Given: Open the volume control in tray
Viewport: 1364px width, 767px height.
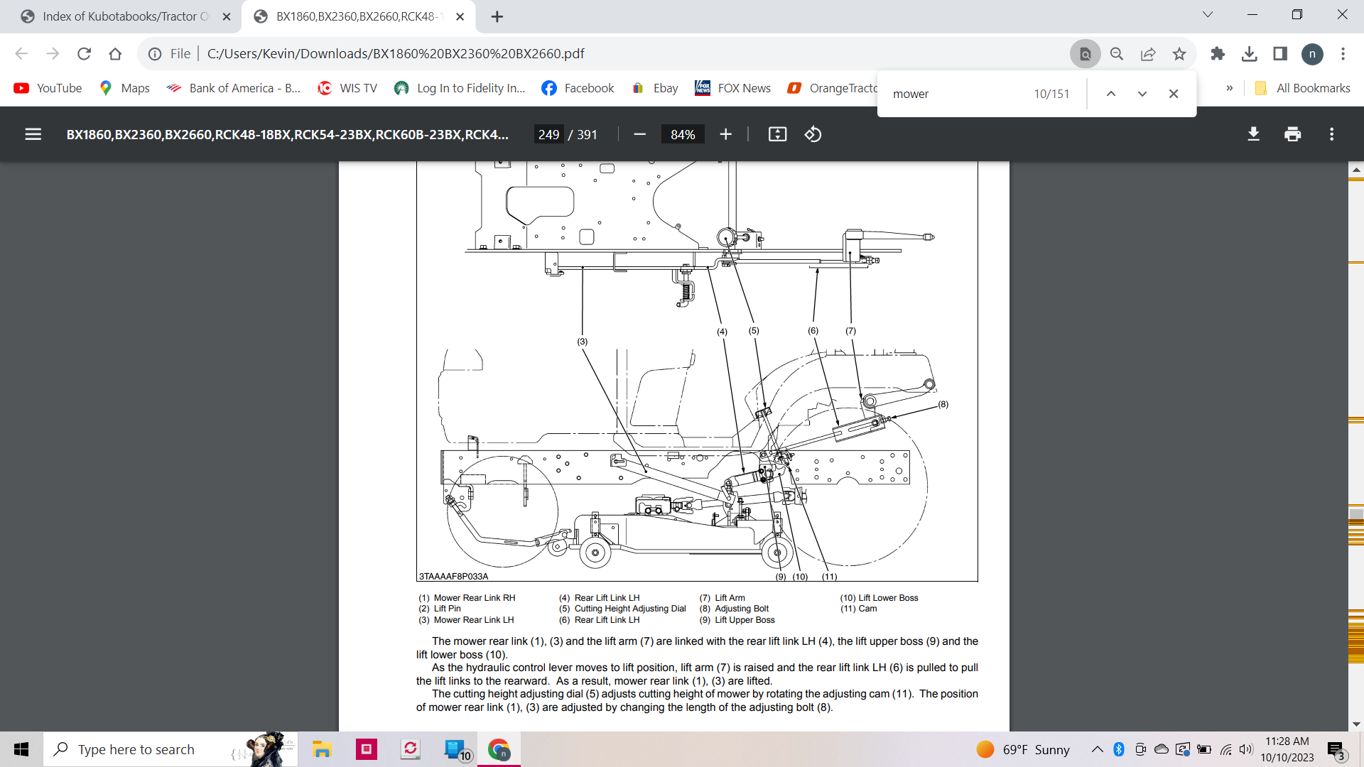Looking at the screenshot, I should click(x=1245, y=749).
